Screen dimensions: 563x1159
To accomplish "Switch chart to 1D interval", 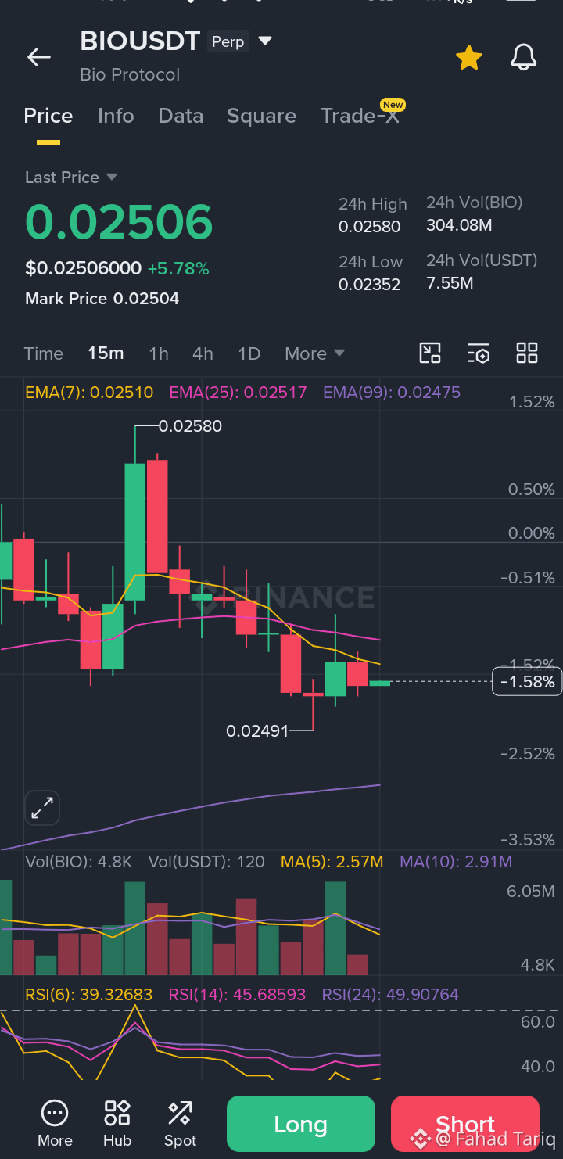I will click(249, 353).
